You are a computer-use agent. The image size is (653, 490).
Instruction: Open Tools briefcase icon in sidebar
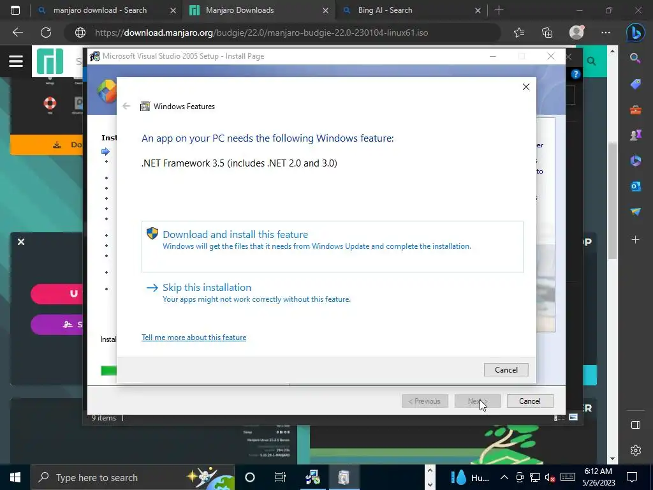point(636,110)
